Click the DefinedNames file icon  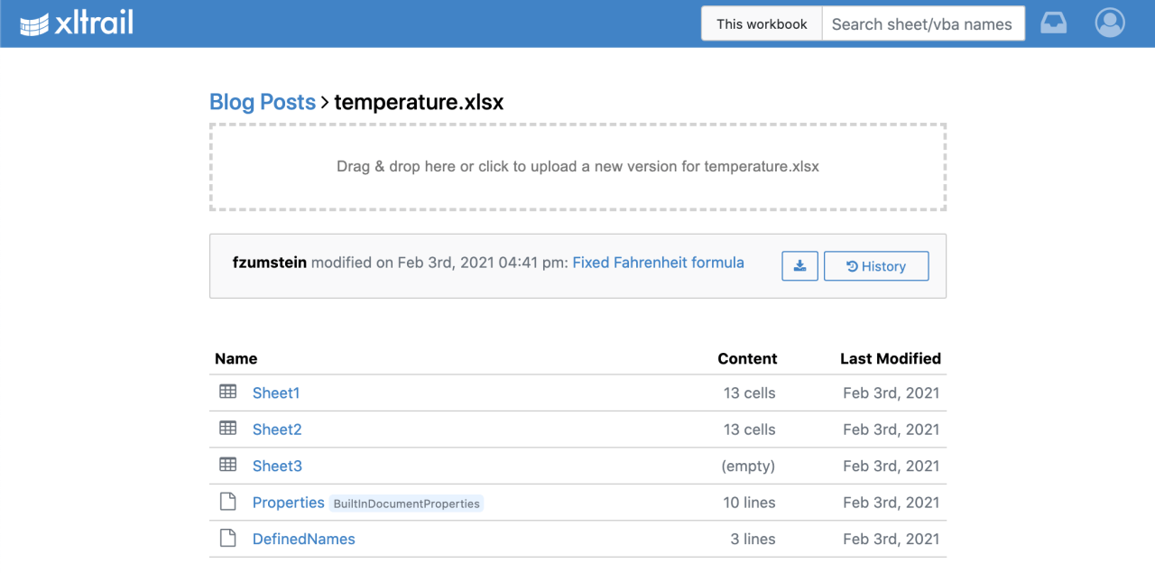(228, 539)
